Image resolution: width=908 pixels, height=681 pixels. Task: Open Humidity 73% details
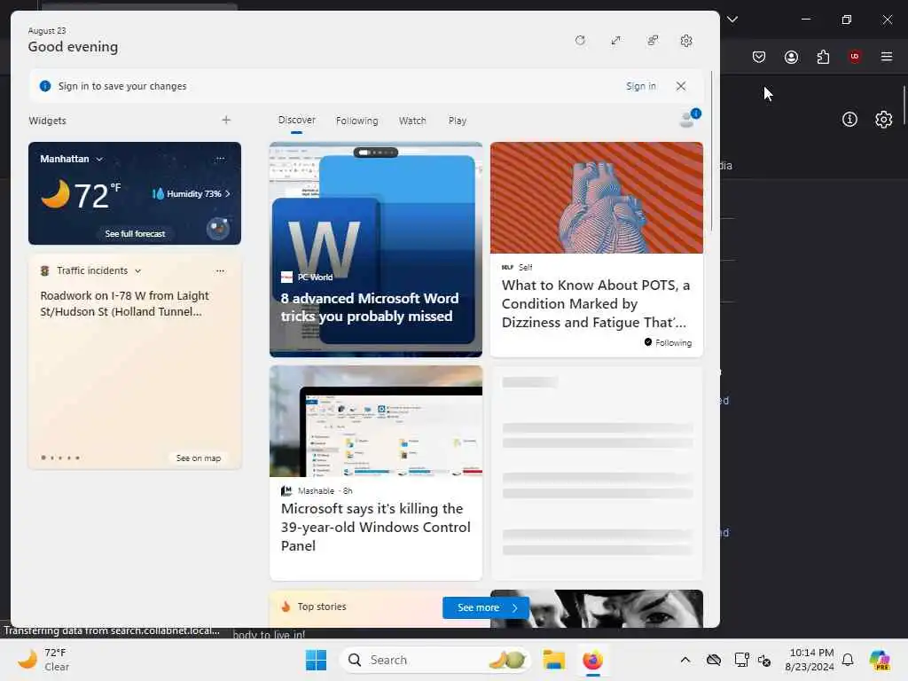[x=192, y=193]
